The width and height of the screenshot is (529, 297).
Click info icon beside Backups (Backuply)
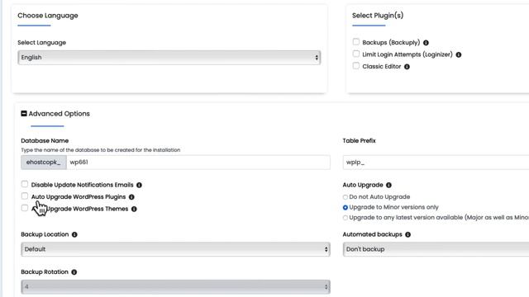426,43
